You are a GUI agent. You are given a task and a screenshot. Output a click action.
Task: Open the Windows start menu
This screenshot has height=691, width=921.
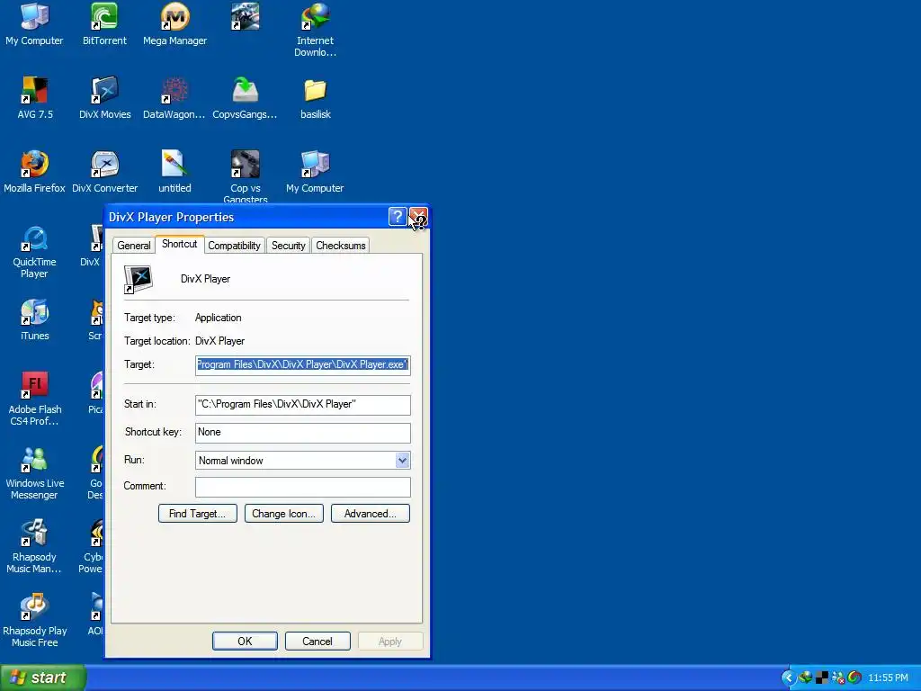43,678
